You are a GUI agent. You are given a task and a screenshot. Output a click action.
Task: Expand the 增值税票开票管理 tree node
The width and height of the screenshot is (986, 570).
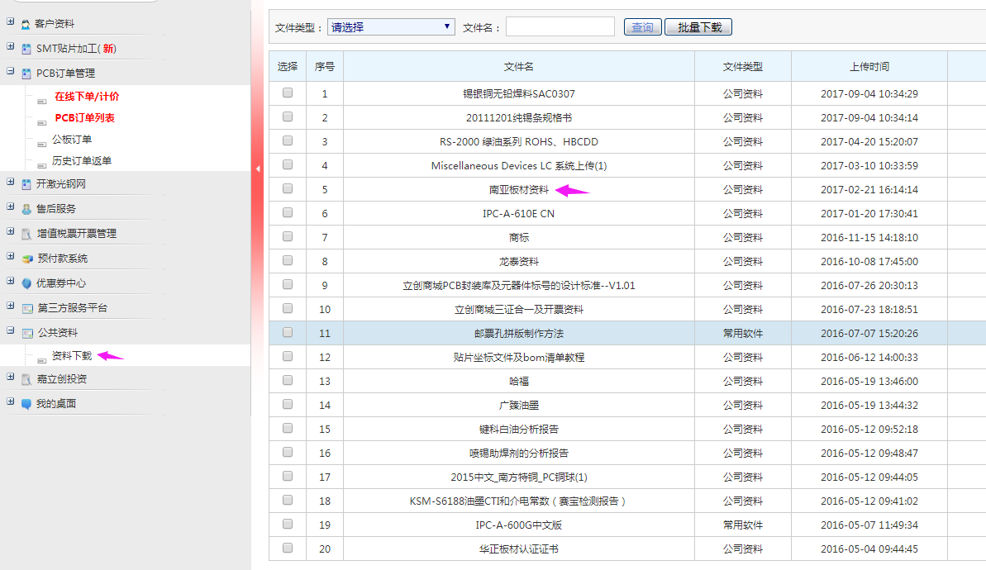(x=11, y=233)
